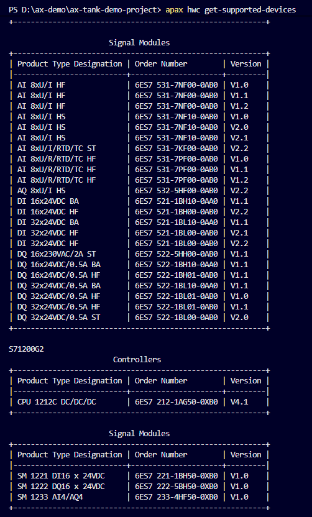Click the V1.0 version of DQ 32x24VDC/0.5A HF

pyautogui.click(x=239, y=296)
